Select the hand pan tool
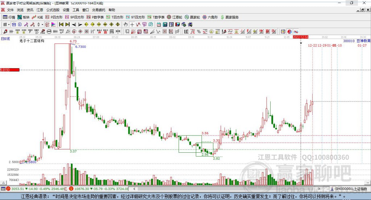Image resolution: width=371 pixels, height=200 pixels. (125, 25)
